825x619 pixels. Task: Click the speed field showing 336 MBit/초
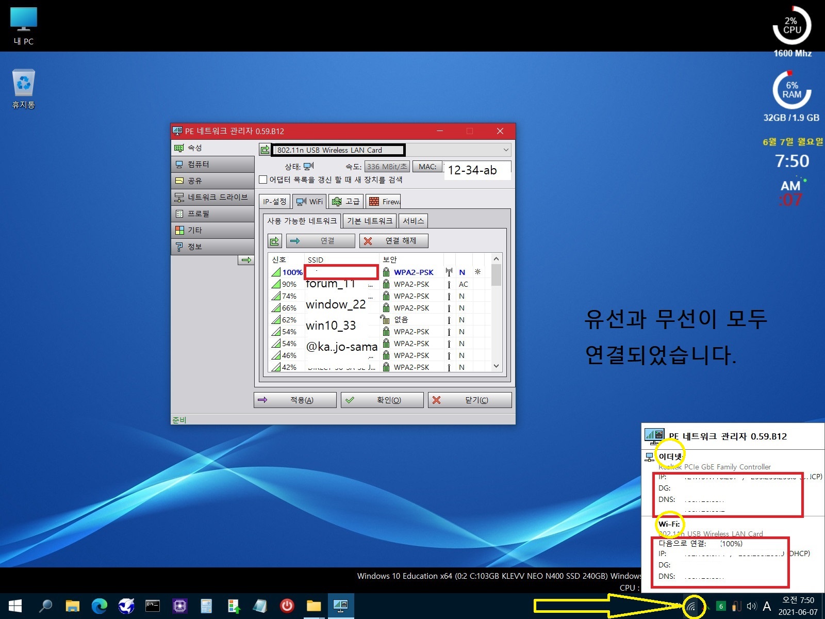[387, 167]
